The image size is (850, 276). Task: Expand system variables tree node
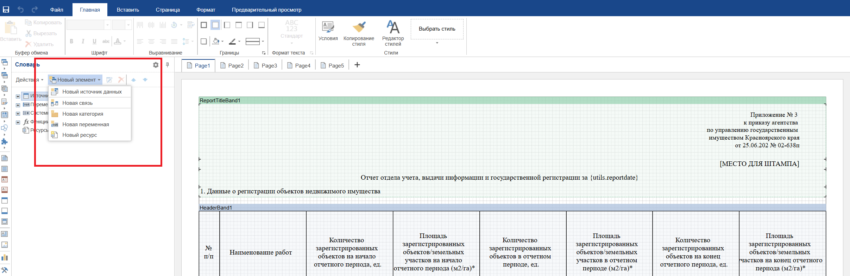coord(18,114)
